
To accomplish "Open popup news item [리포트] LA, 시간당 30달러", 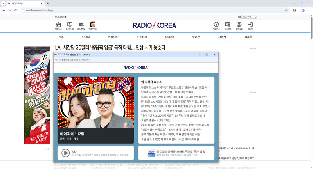I will click(x=175, y=101).
